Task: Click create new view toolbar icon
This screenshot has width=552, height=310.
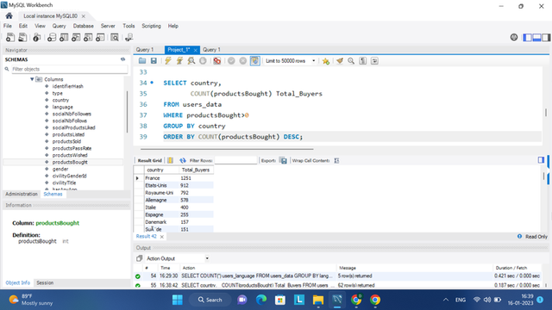Action: tap(76, 37)
